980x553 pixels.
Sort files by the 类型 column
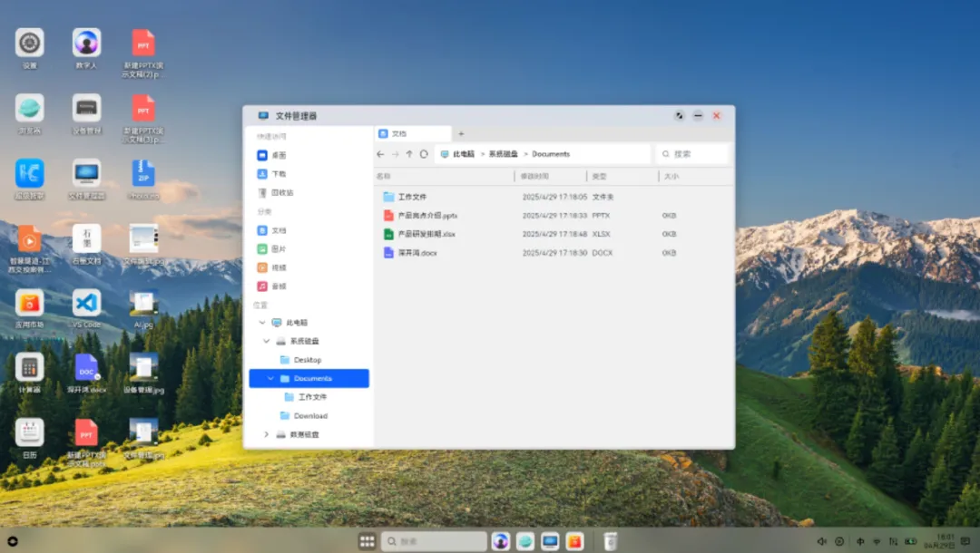(600, 177)
